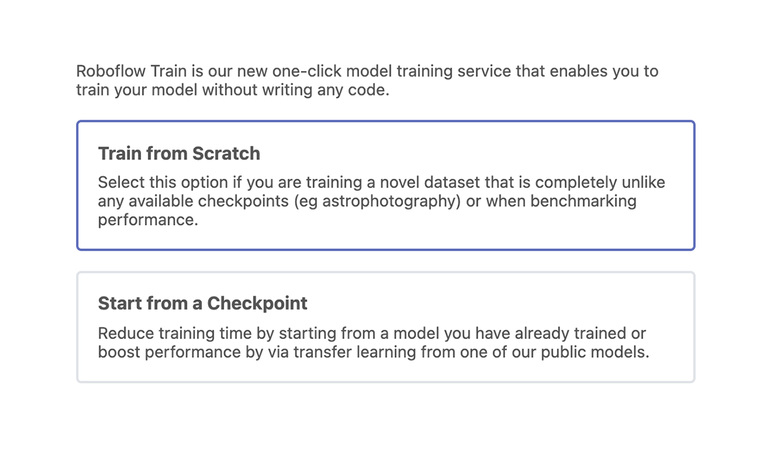Viewport: 773px width, 452px height.
Task: Click the Start from a Checkpoint description
Action: [x=374, y=343]
